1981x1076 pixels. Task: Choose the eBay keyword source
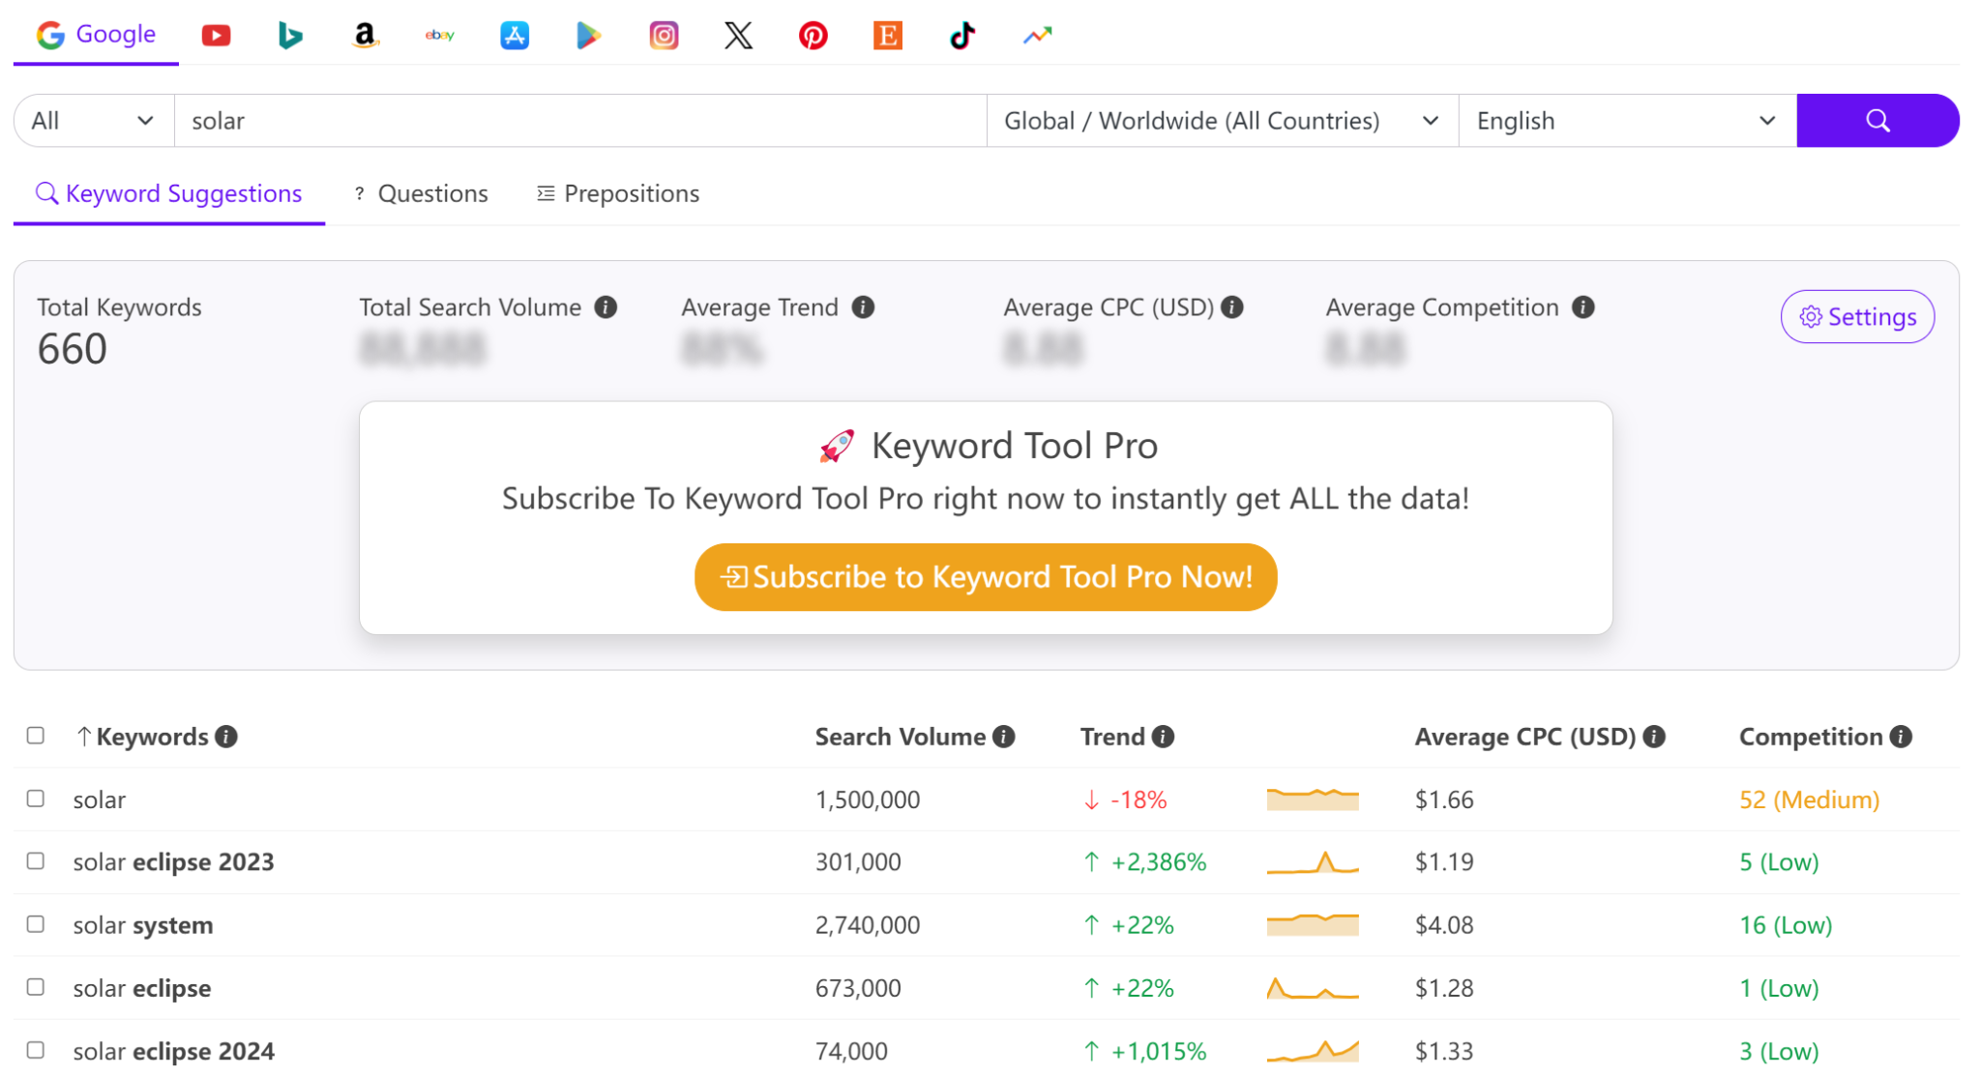click(440, 36)
